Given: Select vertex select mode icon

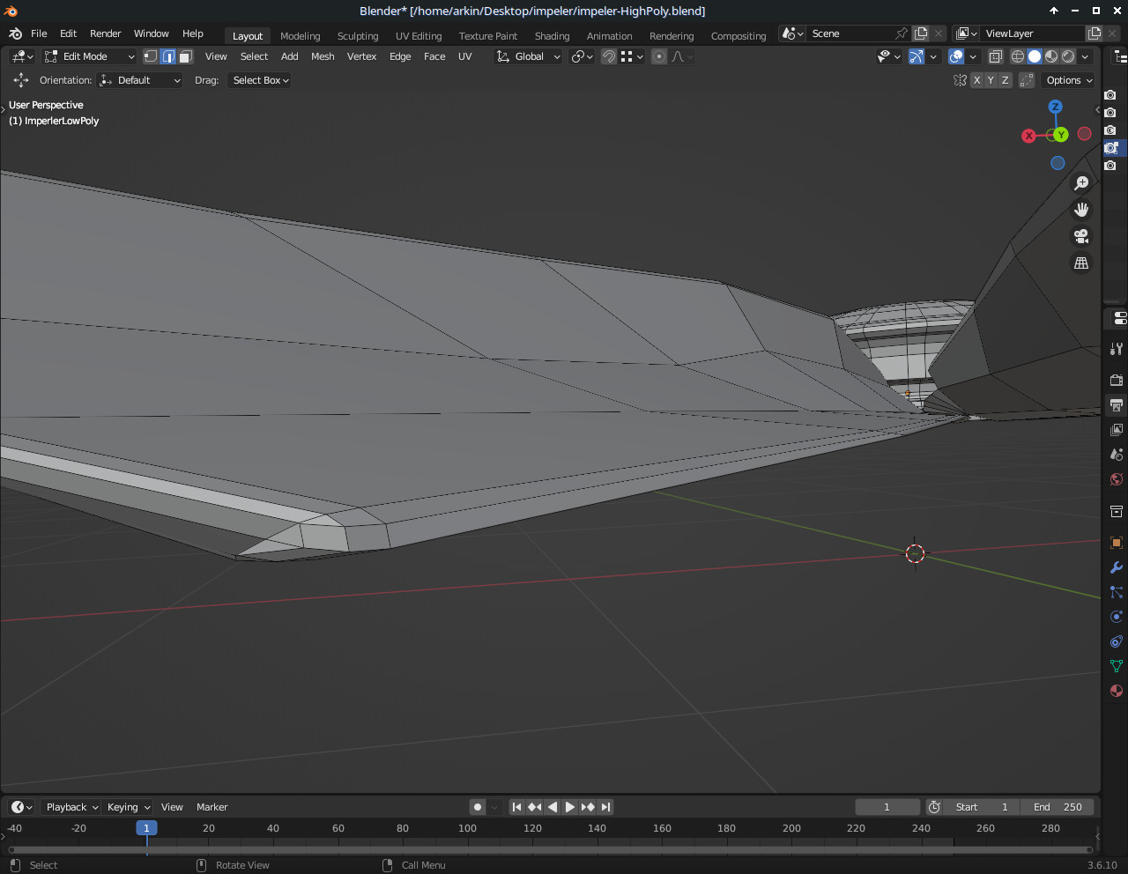Looking at the screenshot, I should click(151, 56).
